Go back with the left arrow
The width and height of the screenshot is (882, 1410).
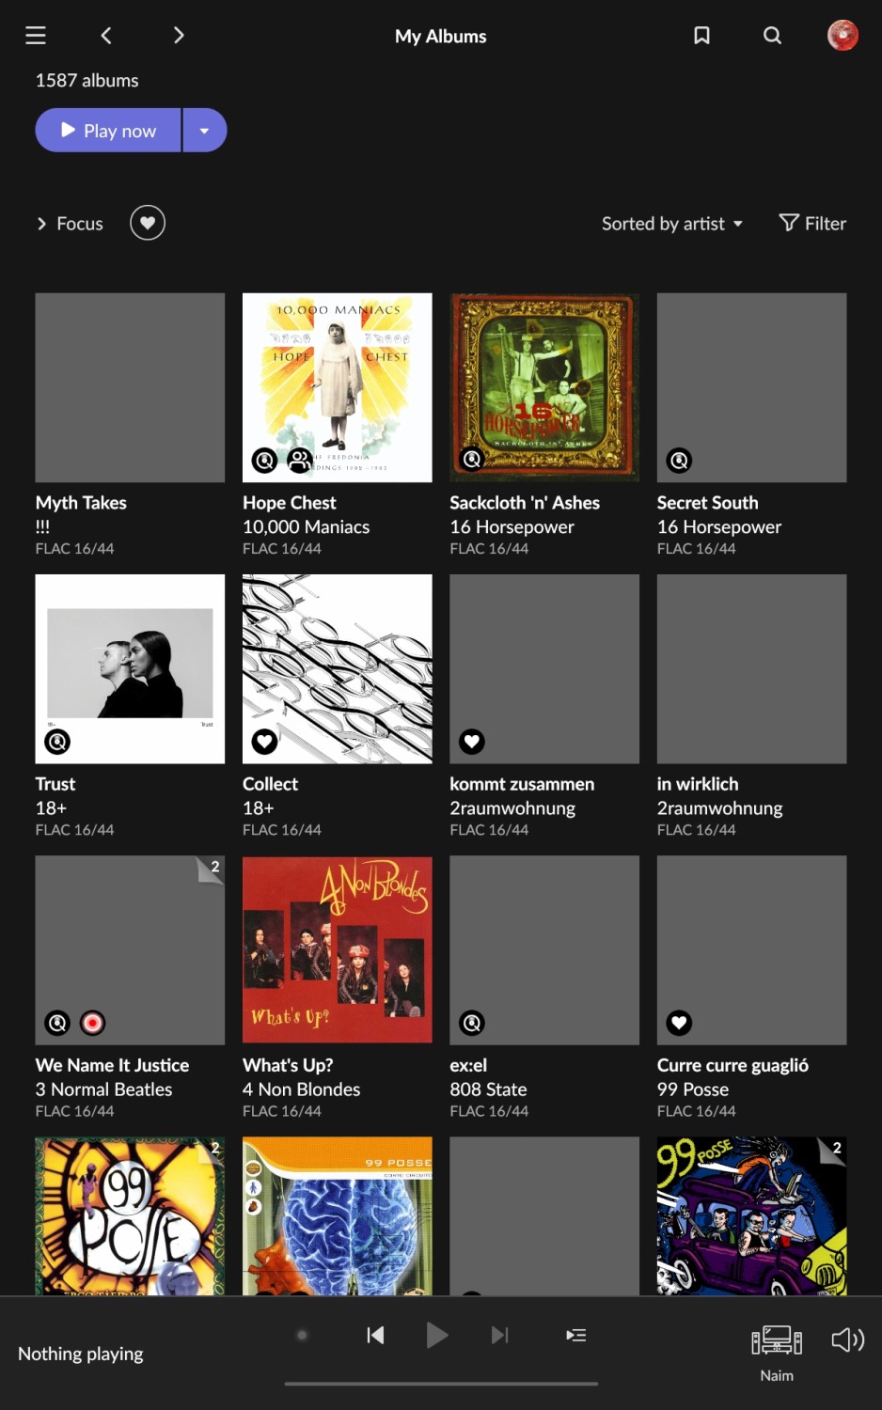(x=106, y=36)
